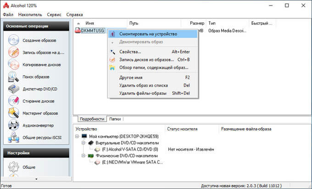
Task: Expand sidebar with the bottom down arrow
Action: pyautogui.click(x=36, y=179)
